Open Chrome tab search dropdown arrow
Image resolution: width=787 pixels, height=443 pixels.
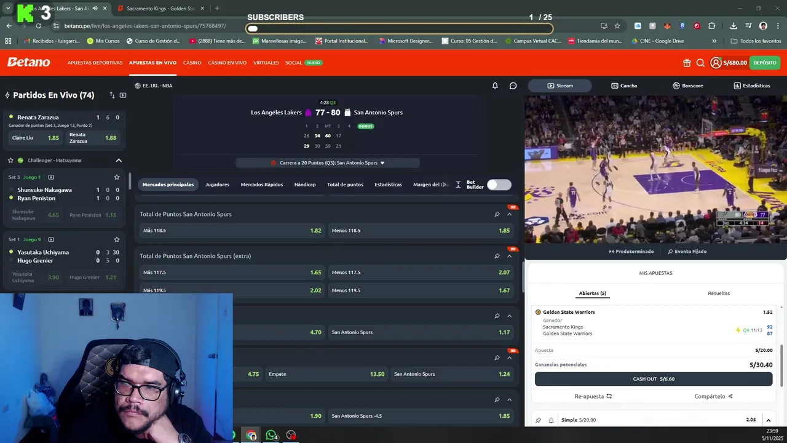pos(8,9)
